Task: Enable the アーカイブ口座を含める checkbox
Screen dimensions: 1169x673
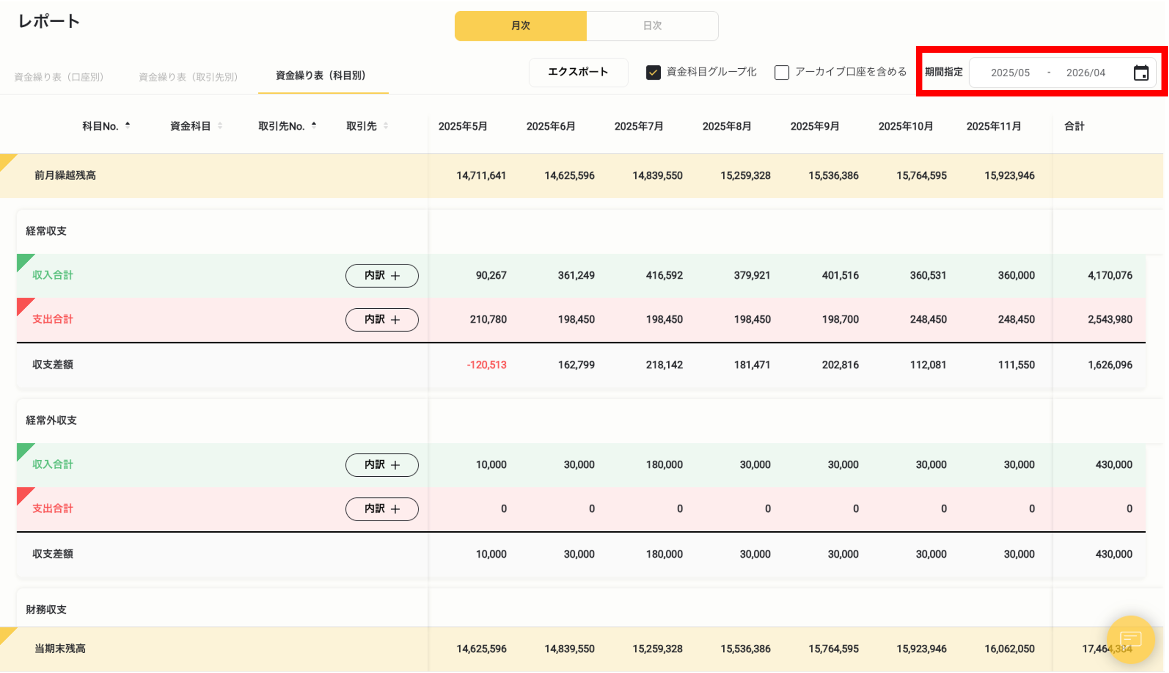Action: (x=781, y=72)
